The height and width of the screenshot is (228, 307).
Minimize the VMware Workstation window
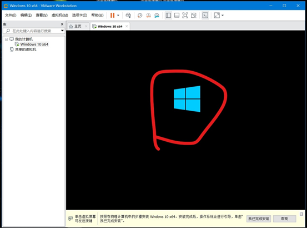[271, 6]
